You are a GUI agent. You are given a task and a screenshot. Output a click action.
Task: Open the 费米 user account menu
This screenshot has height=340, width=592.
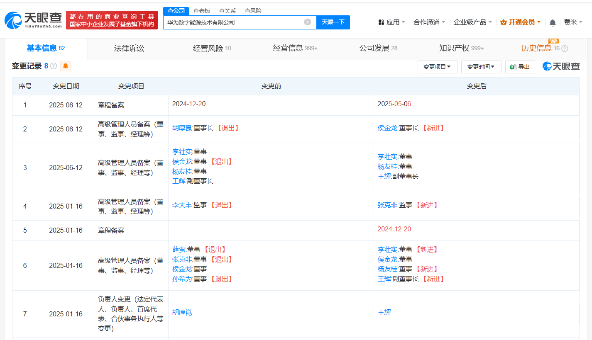(x=573, y=22)
